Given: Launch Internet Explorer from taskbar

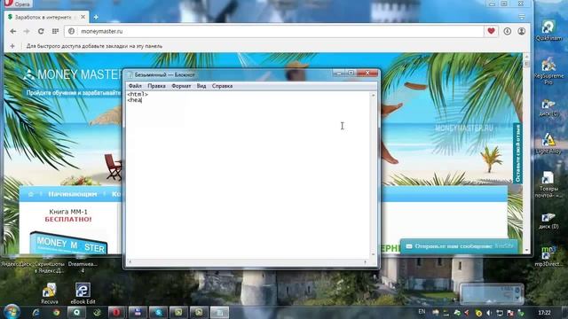Looking at the screenshot, I should pyautogui.click(x=35, y=312).
